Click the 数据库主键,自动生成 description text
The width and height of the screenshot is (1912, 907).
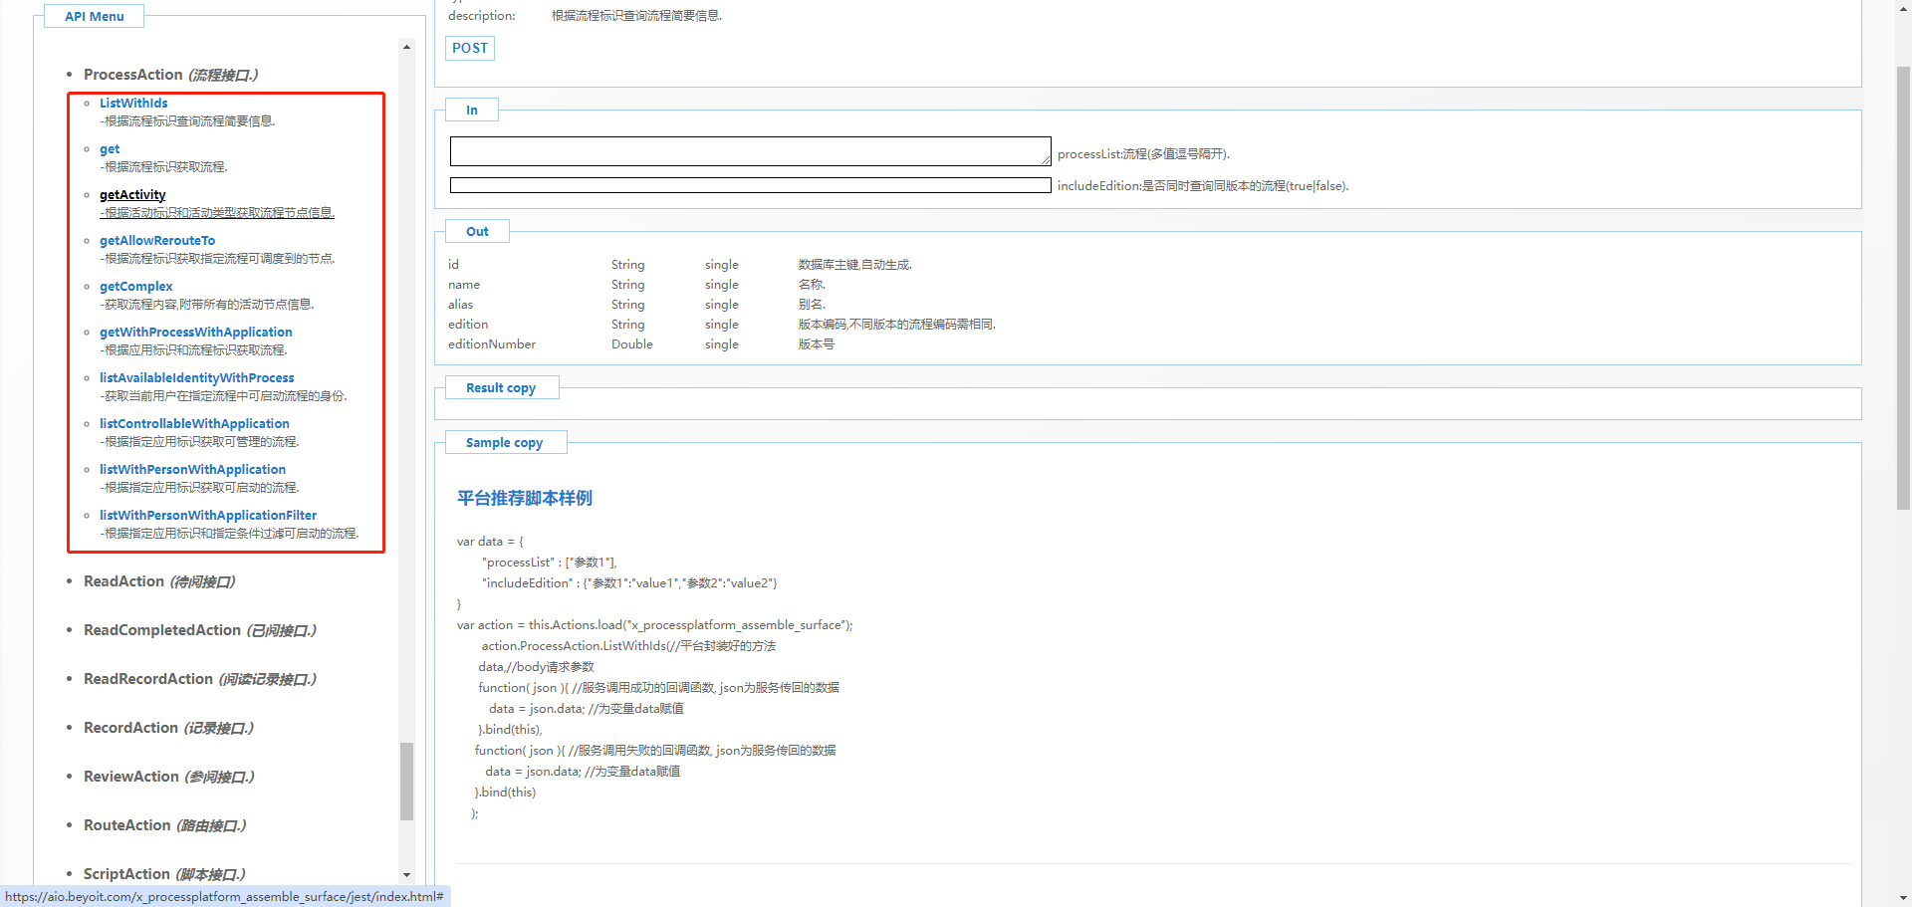855,265
